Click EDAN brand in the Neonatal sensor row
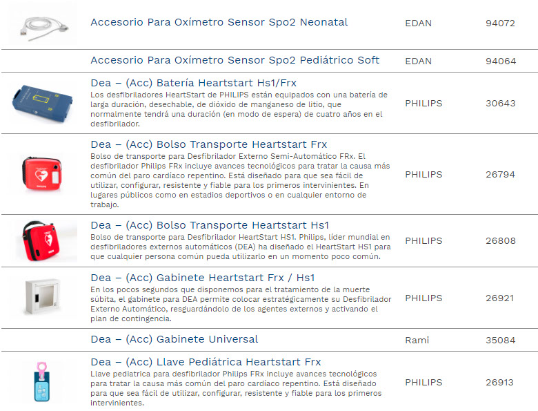 pyautogui.click(x=418, y=23)
